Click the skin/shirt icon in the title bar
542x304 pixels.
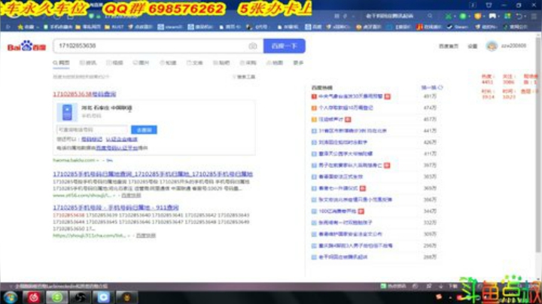[489, 5]
